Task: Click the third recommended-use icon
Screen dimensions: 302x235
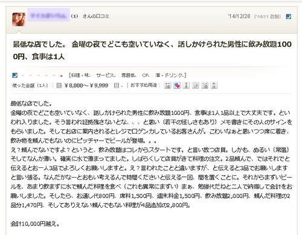Action: tap(186, 85)
